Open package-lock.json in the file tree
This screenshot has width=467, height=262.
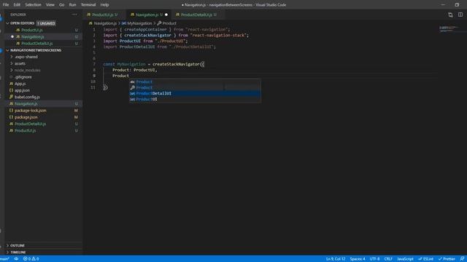click(x=31, y=111)
